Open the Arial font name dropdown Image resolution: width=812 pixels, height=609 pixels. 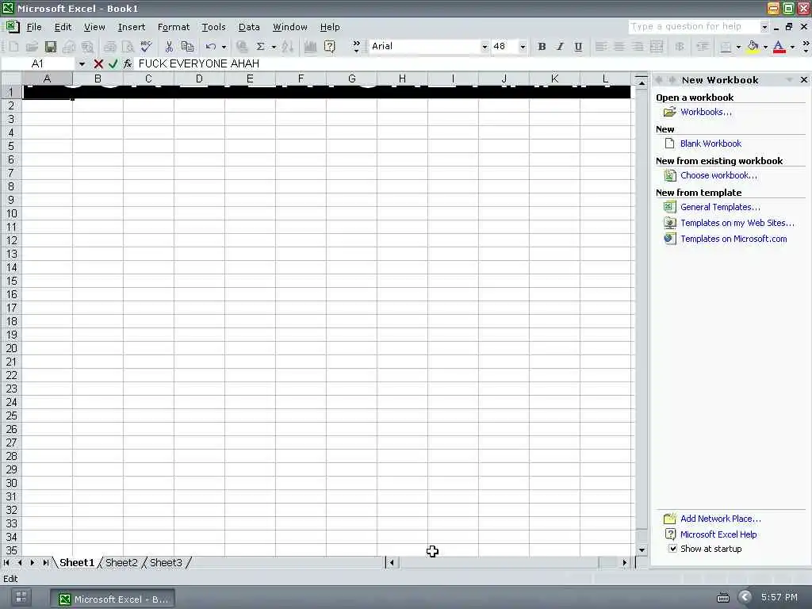(485, 47)
